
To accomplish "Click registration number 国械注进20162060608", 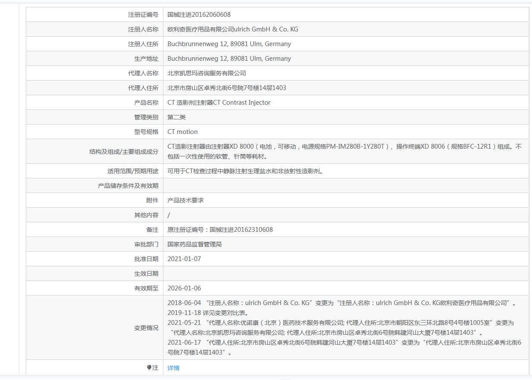I will coord(199,15).
